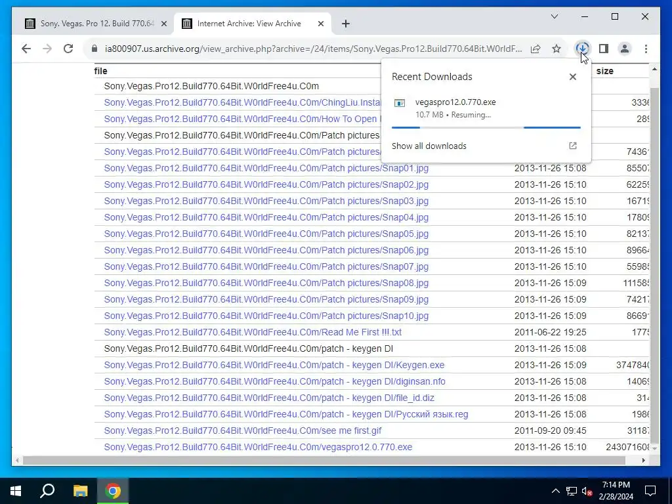Open the Chrome profile avatar
Image resolution: width=672 pixels, height=504 pixels.
[625, 49]
